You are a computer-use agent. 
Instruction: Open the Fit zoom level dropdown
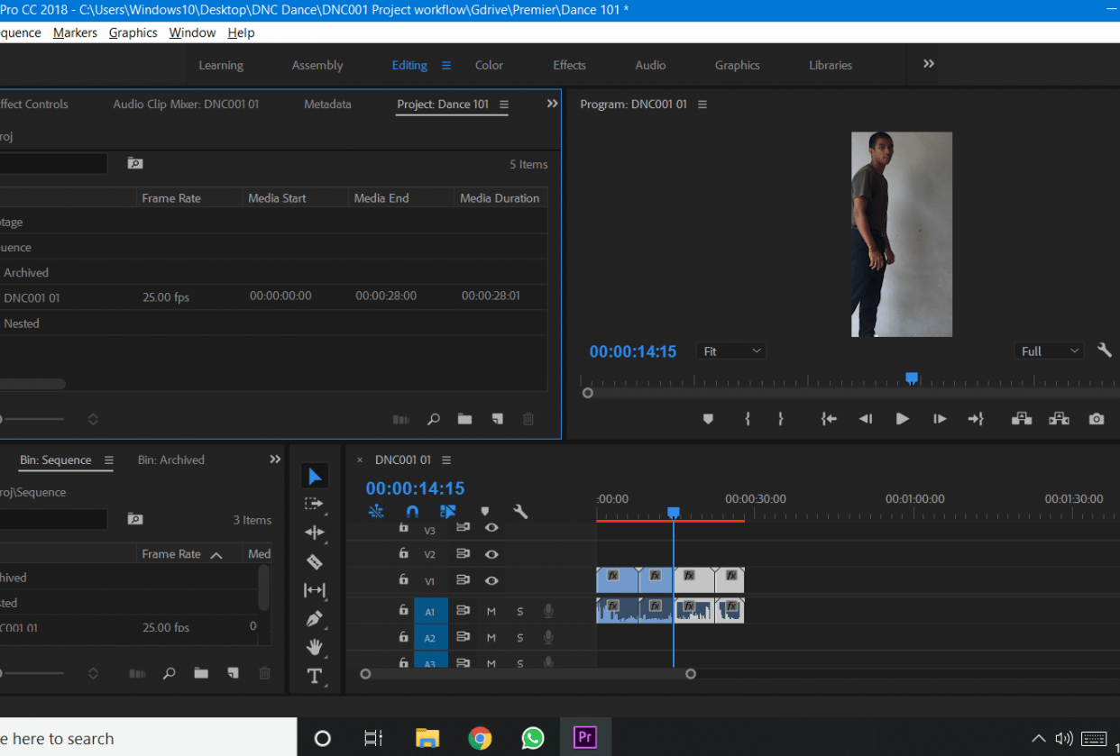[730, 351]
